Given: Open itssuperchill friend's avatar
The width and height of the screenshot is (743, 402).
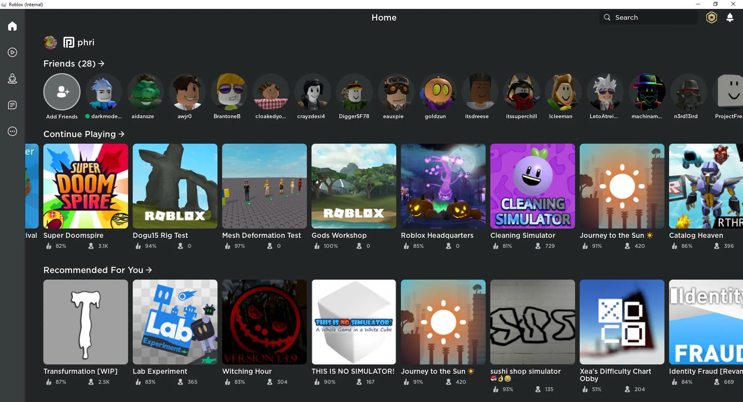Looking at the screenshot, I should (522, 92).
